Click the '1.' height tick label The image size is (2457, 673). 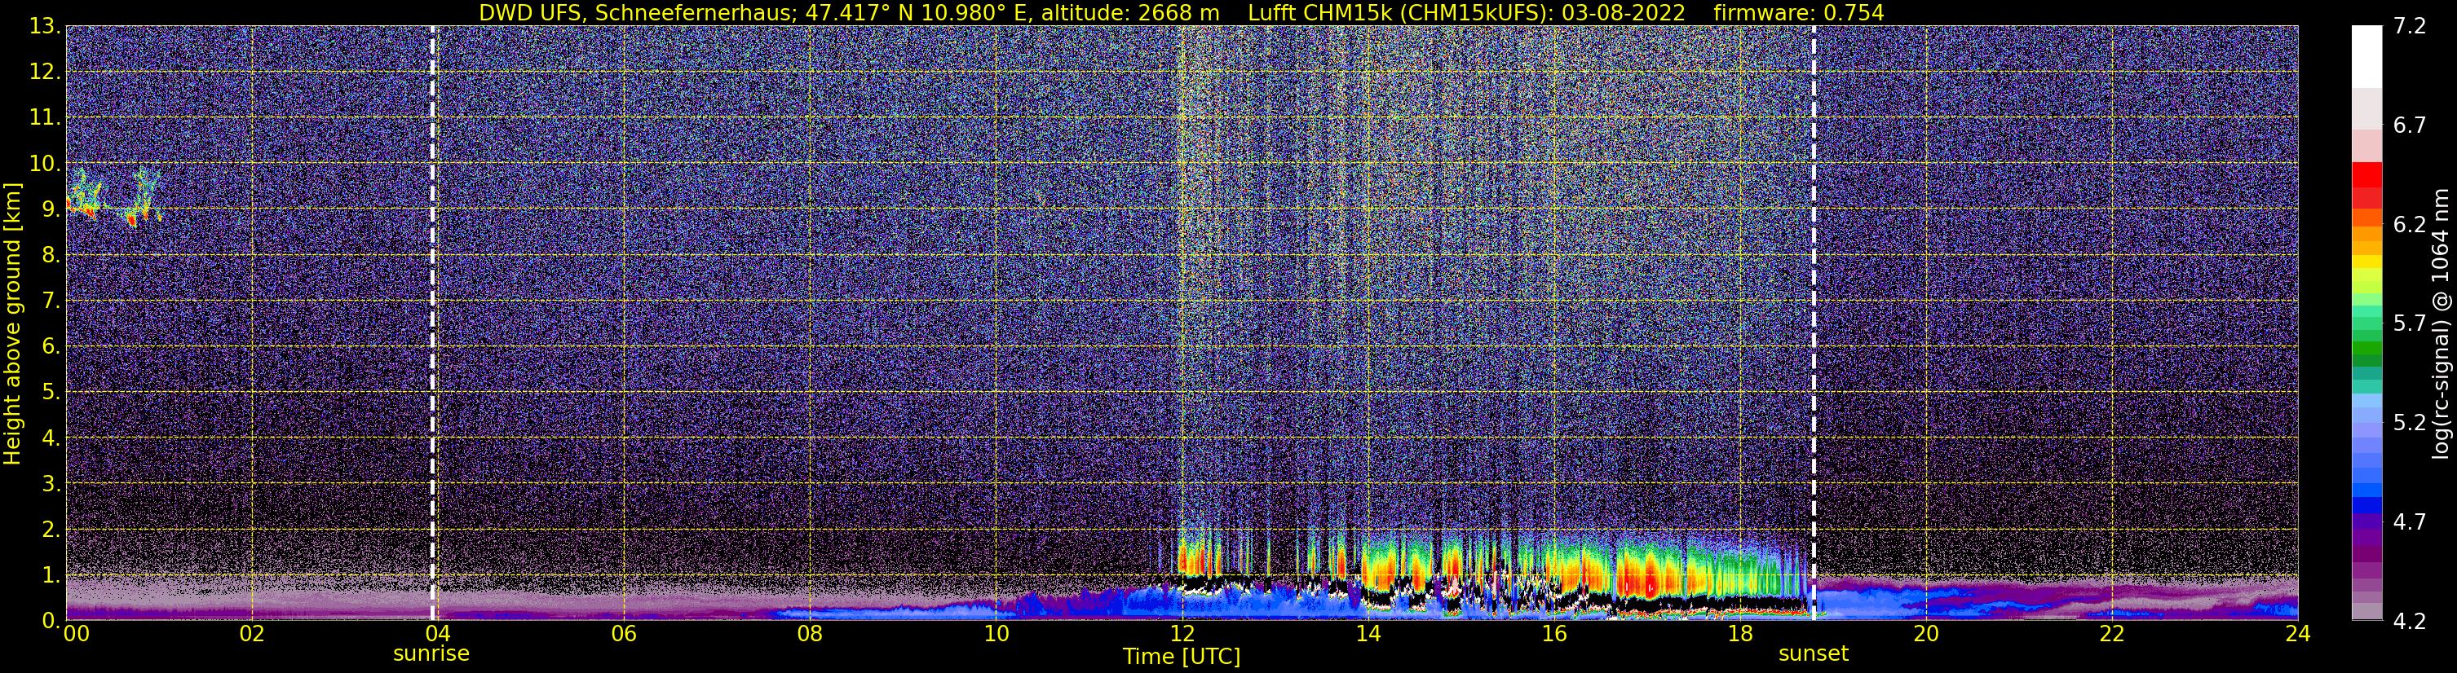tap(51, 576)
